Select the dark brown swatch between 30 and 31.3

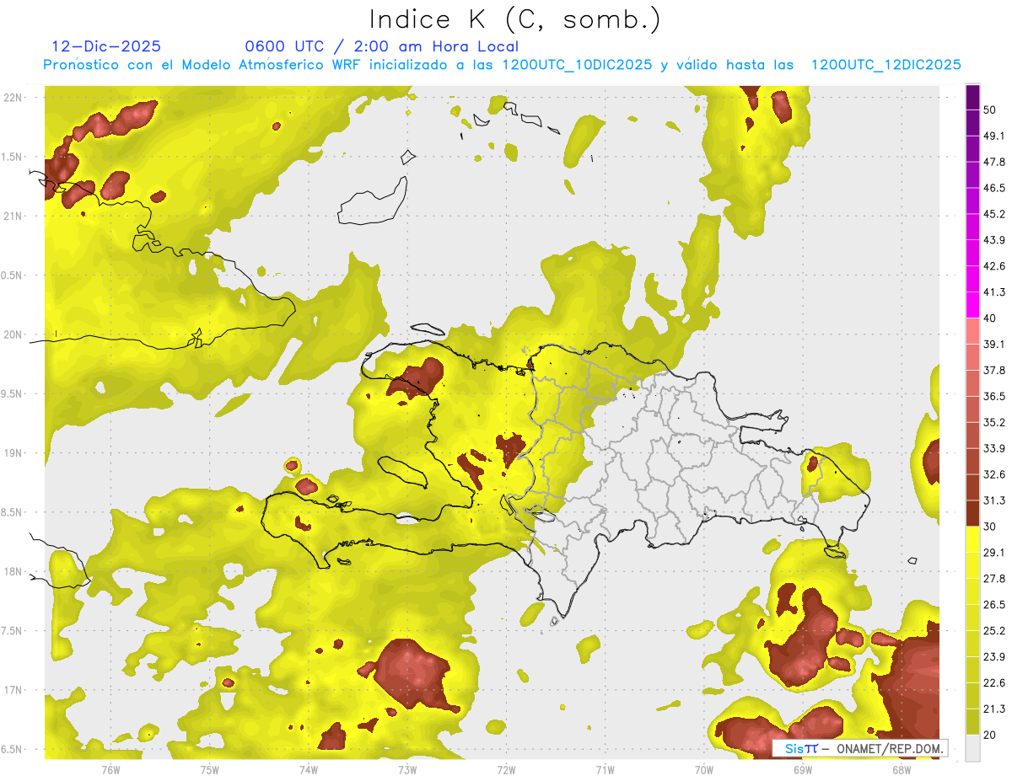click(972, 514)
